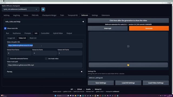Open the Output tab
The height and width of the screenshot is (97, 173).
coord(69,33)
